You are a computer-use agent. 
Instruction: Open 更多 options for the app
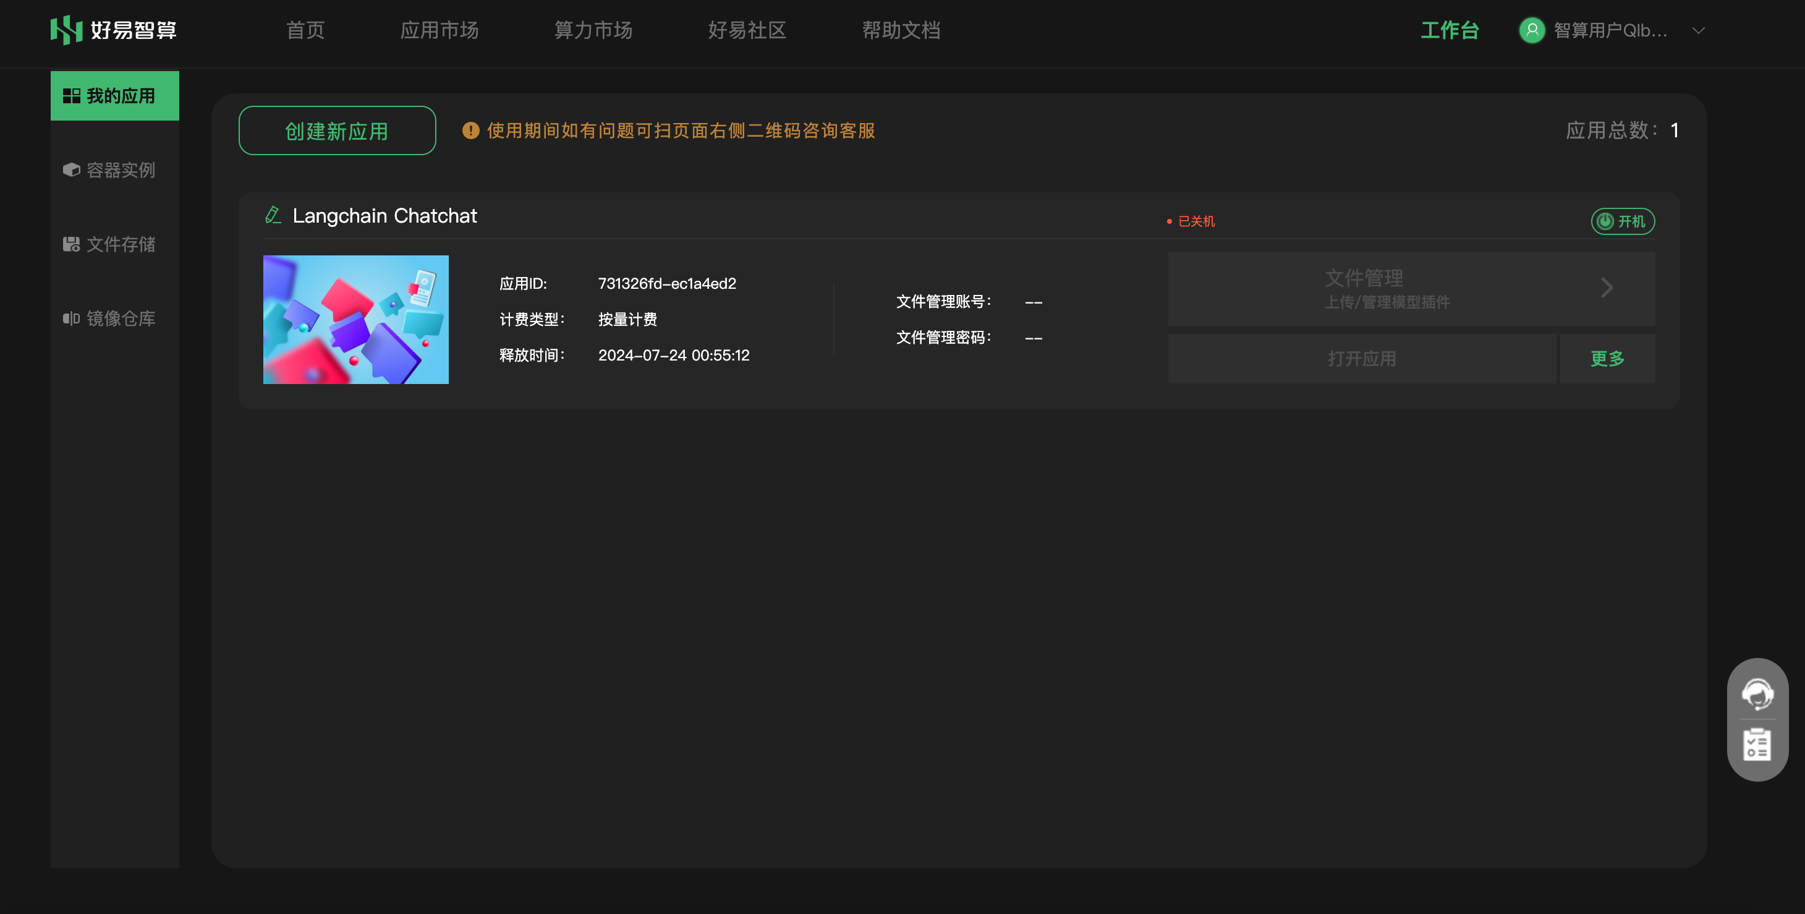click(x=1606, y=358)
